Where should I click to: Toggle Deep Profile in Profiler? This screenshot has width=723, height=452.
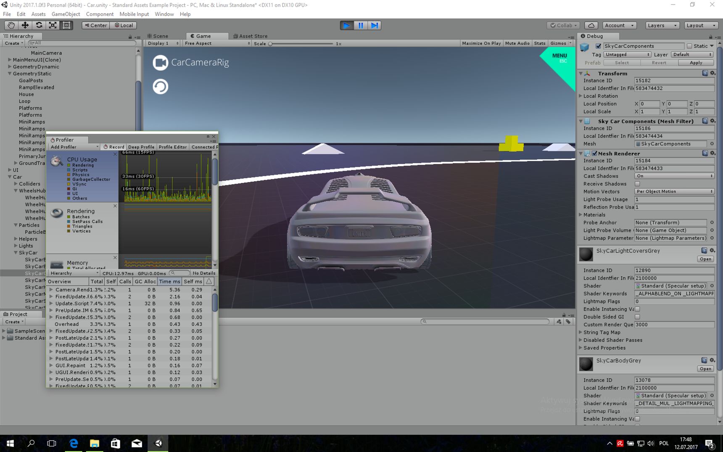click(x=141, y=147)
